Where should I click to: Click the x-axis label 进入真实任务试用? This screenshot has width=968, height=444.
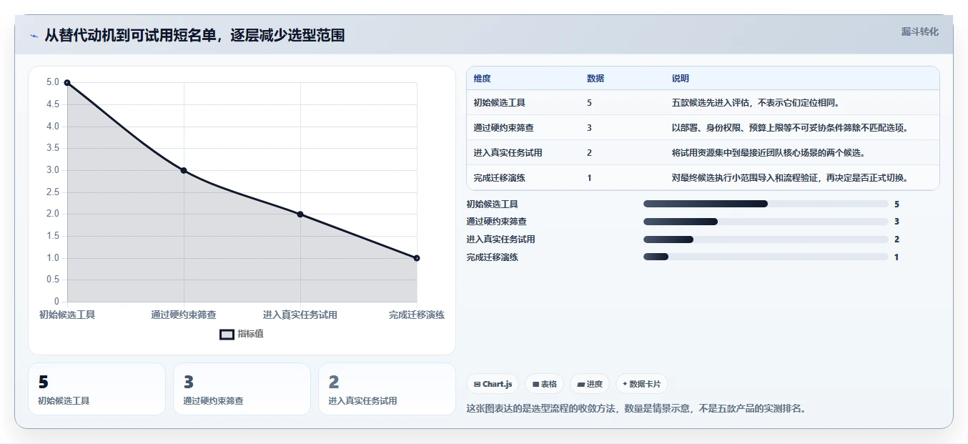tap(300, 315)
